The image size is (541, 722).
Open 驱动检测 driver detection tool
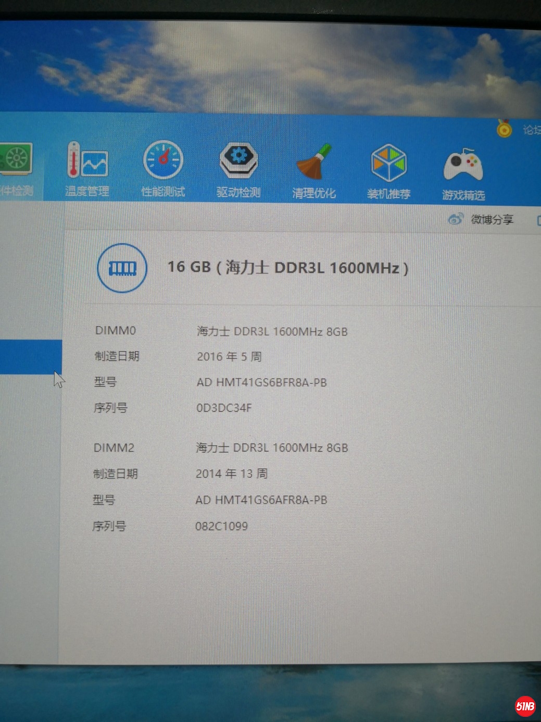tap(238, 169)
